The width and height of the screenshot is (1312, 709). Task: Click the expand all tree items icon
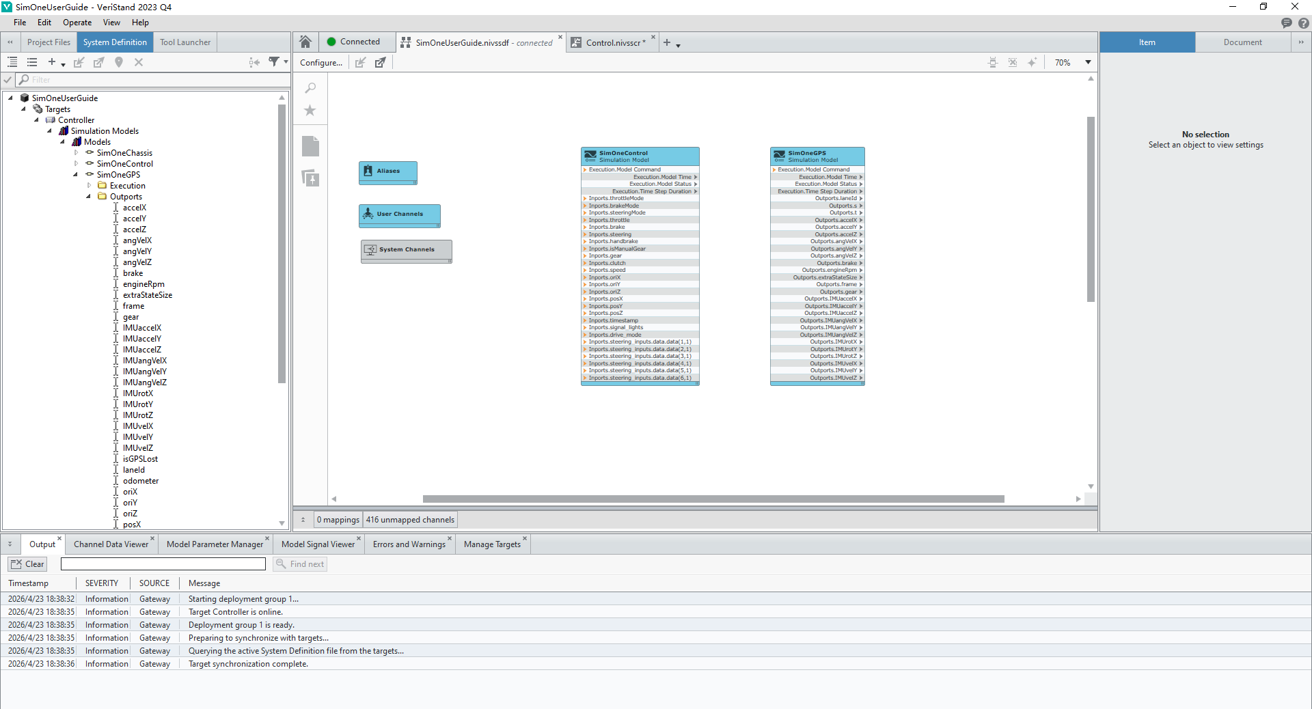[12, 62]
